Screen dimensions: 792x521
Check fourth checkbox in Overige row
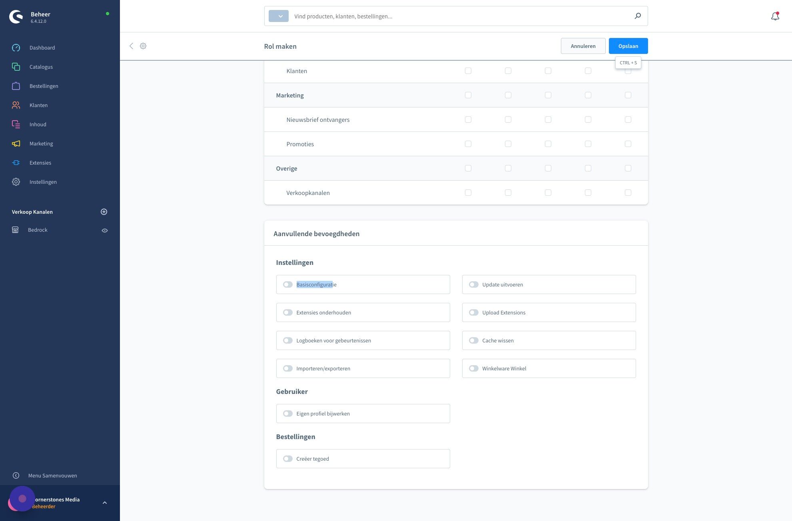(588, 168)
